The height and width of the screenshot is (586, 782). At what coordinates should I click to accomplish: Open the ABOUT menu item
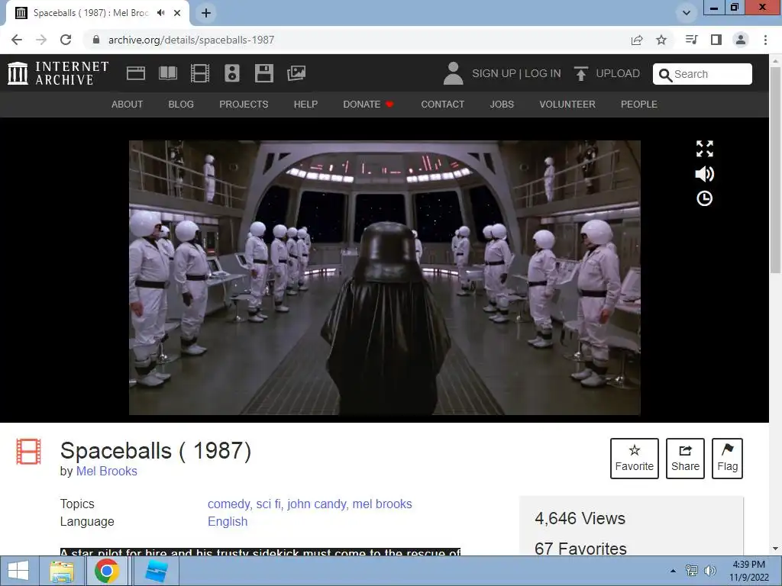[128, 104]
